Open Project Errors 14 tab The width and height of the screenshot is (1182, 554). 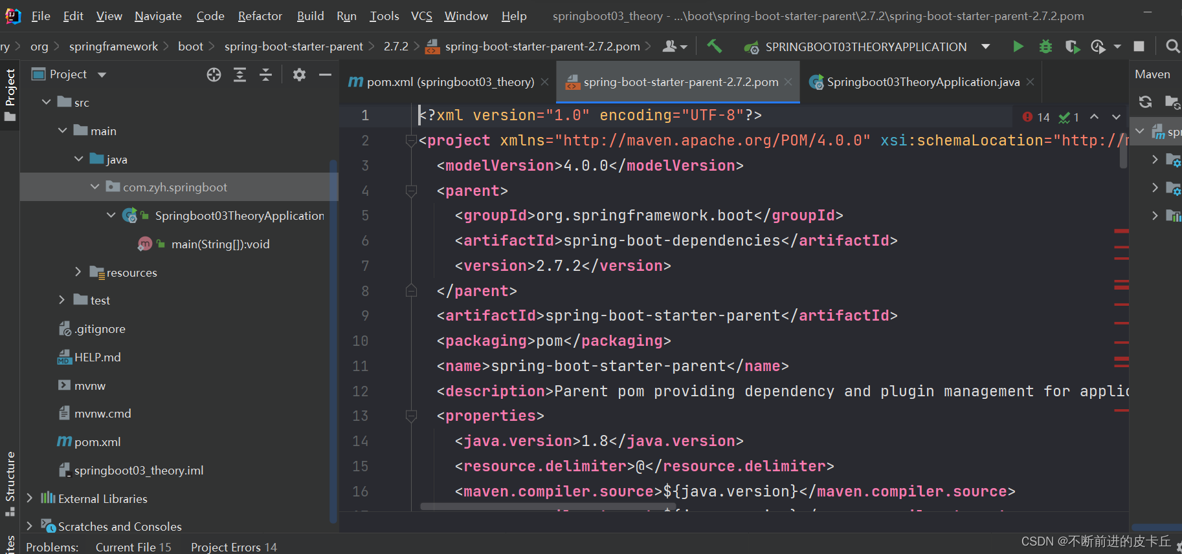point(234,547)
